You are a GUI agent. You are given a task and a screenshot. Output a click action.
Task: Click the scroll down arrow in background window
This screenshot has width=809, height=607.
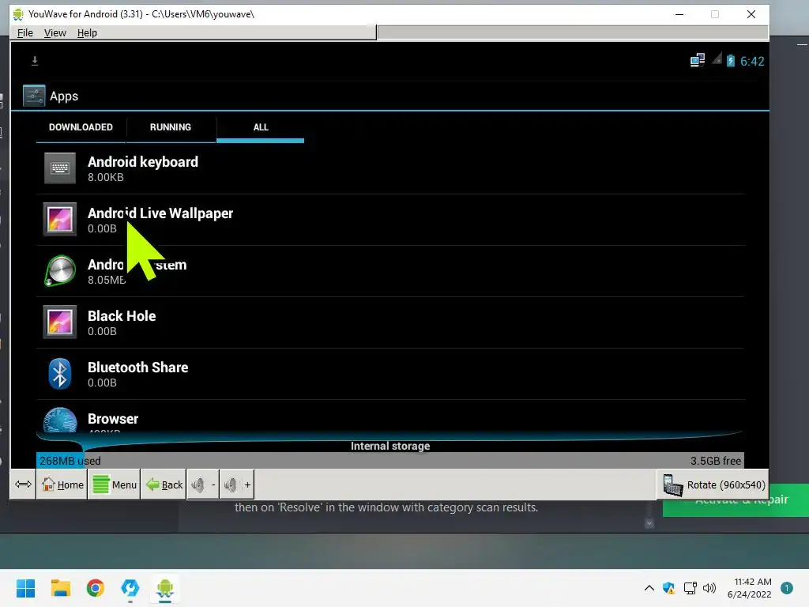tap(649, 523)
